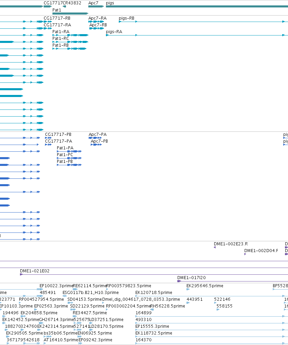Image resolution: width=288 pixels, height=345 pixels.
Task: Click the RE62114.5prime label
Action: pos(90,286)
